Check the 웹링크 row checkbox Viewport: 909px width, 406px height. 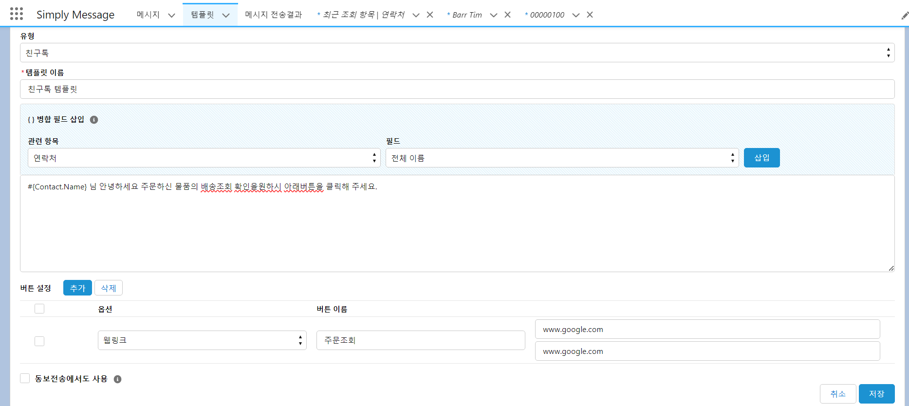[x=39, y=341]
